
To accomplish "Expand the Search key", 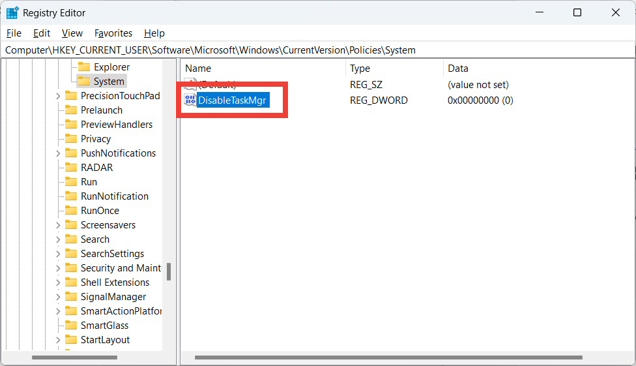I will coord(58,239).
